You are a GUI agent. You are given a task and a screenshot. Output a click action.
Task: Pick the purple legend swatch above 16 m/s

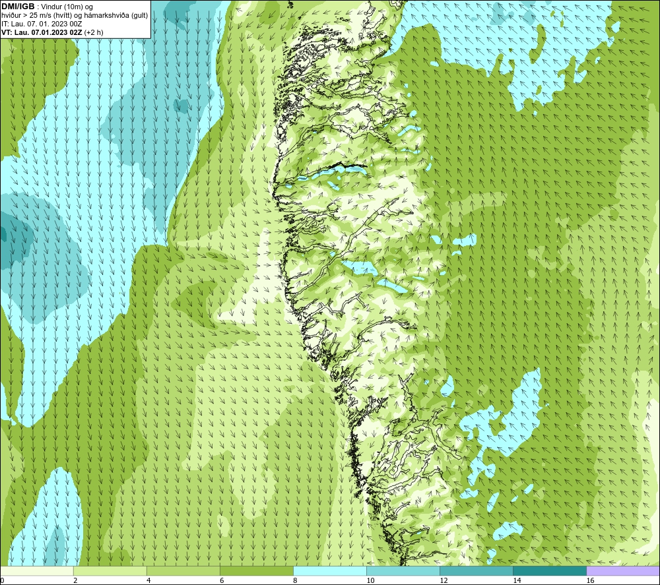[623, 570]
